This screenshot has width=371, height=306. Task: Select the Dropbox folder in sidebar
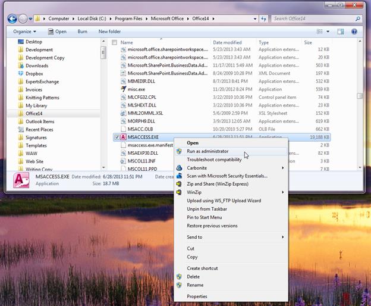tap(34, 74)
